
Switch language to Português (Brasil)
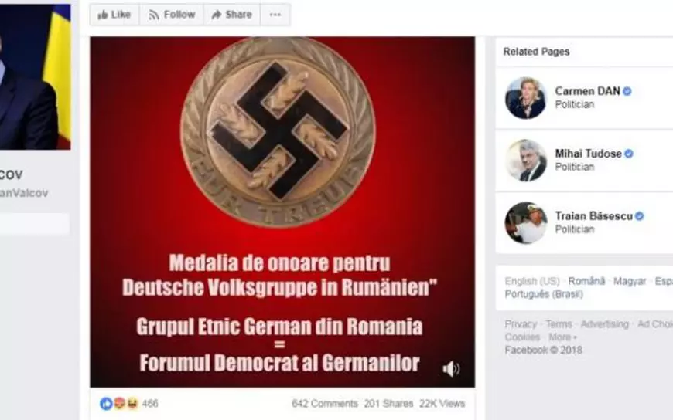(544, 294)
